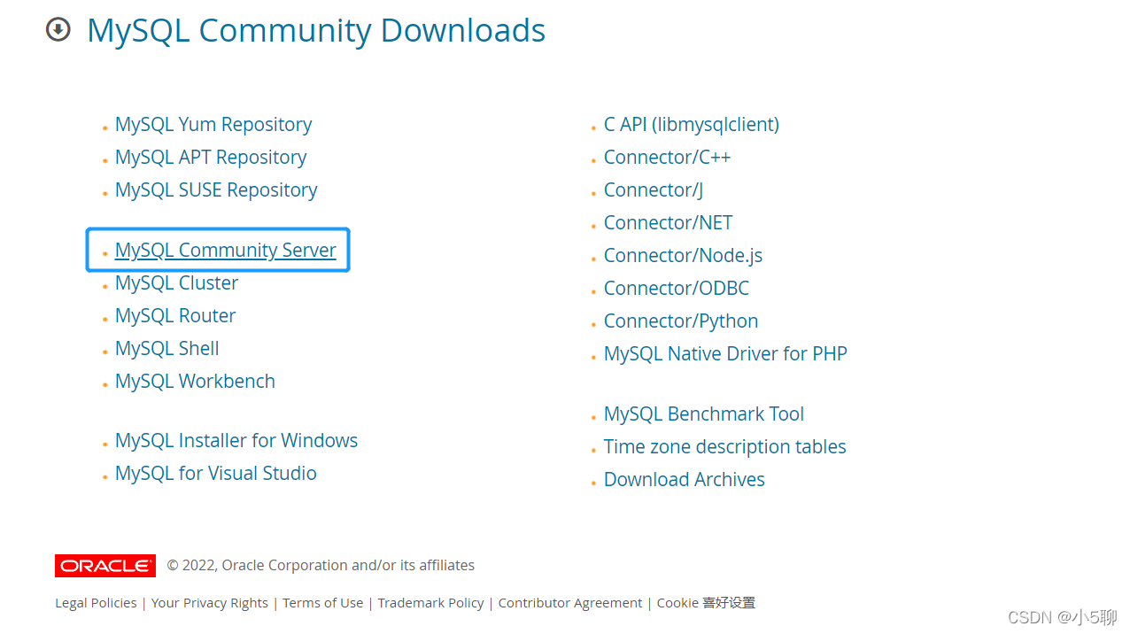1130x634 pixels.
Task: Open Legal Policies in the footer
Action: tap(96, 603)
